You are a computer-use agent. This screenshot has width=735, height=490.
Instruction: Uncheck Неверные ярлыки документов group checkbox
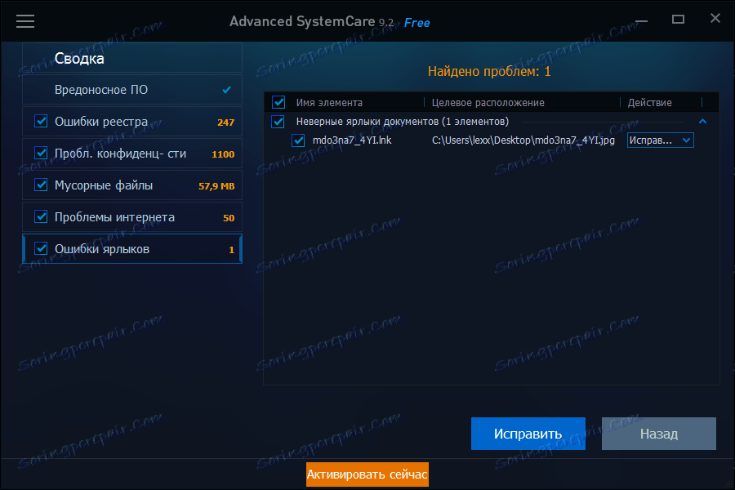[x=278, y=122]
